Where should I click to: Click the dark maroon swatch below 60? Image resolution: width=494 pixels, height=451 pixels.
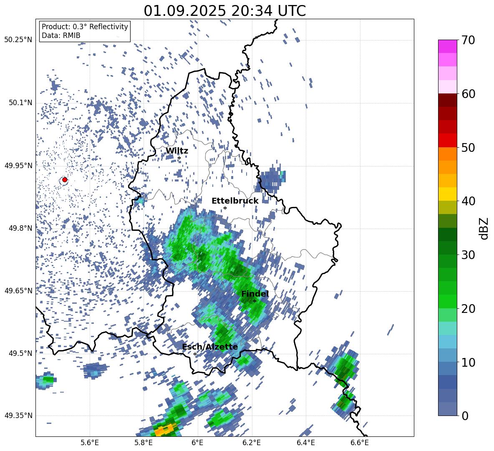(447, 100)
